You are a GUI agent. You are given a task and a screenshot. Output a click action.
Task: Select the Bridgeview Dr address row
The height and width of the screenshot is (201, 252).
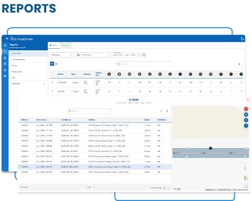pyautogui.click(x=95, y=125)
